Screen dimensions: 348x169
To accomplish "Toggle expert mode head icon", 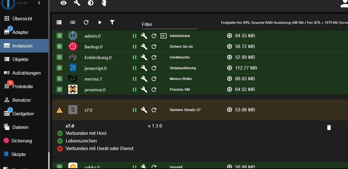I will tap(104, 3).
